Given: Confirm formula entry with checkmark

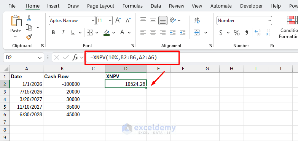Looking at the screenshot, I should [65, 57].
